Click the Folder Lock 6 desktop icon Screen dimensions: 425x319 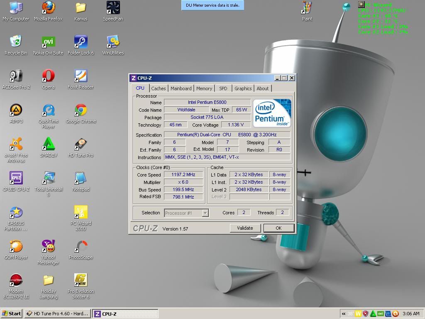(x=81, y=45)
